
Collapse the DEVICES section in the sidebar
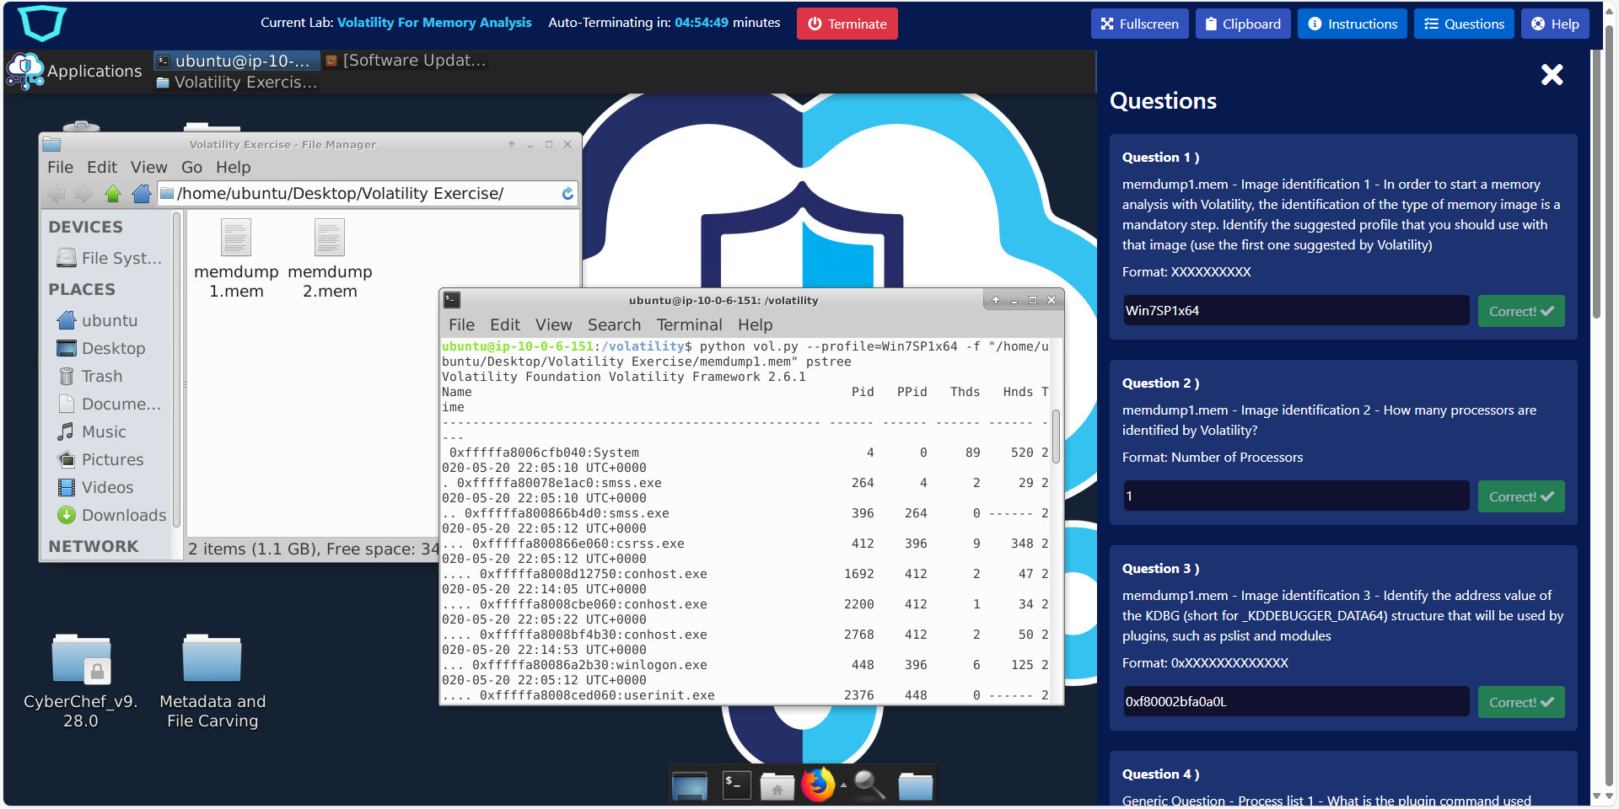coord(84,226)
